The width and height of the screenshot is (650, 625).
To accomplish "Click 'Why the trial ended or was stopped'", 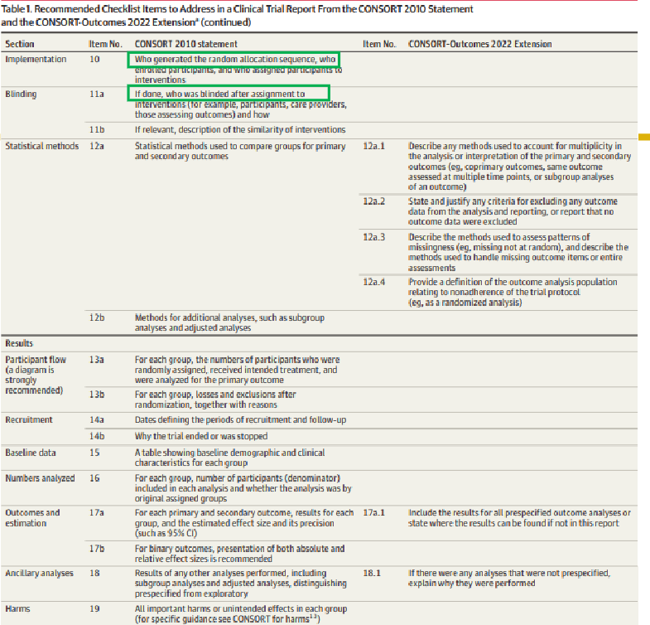I will (201, 437).
